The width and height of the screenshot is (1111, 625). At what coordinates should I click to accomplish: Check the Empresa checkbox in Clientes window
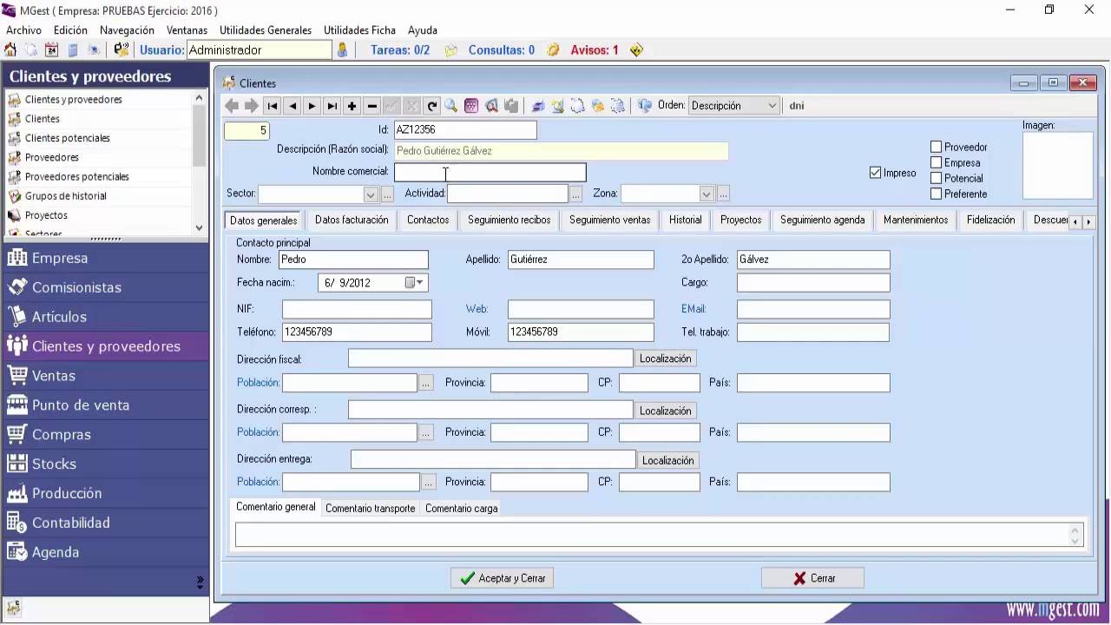point(937,163)
